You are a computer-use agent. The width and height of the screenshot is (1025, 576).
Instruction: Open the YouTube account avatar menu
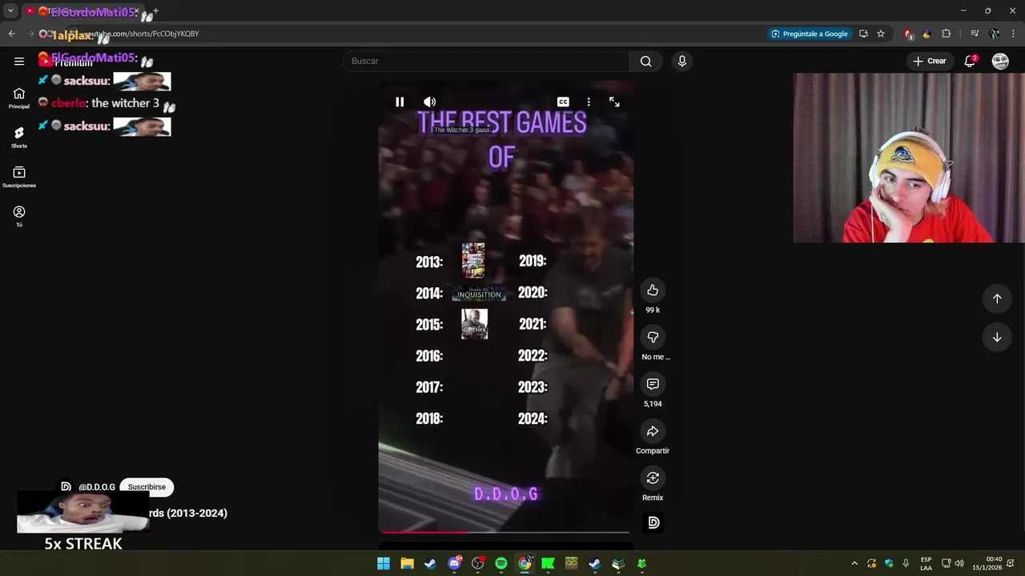click(x=1000, y=61)
